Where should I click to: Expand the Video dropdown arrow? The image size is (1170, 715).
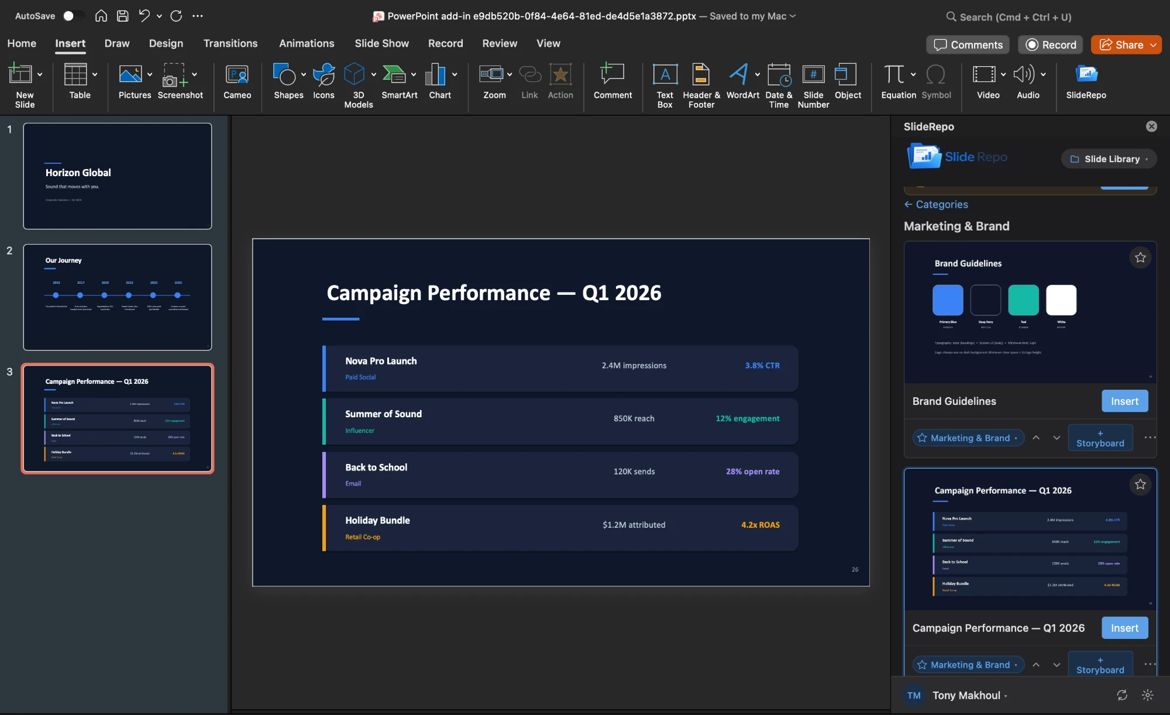(1003, 74)
